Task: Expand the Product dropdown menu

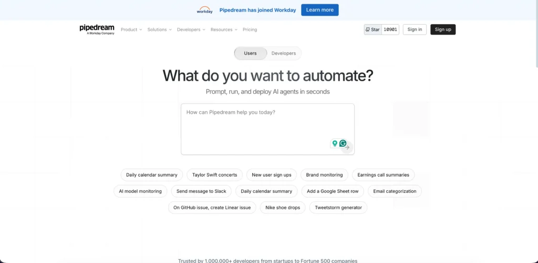Action: coord(131,30)
